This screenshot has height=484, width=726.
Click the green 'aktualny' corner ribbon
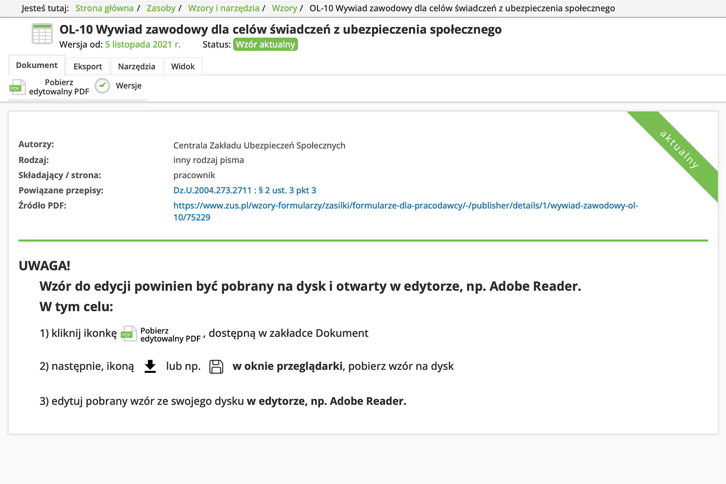[x=679, y=149]
